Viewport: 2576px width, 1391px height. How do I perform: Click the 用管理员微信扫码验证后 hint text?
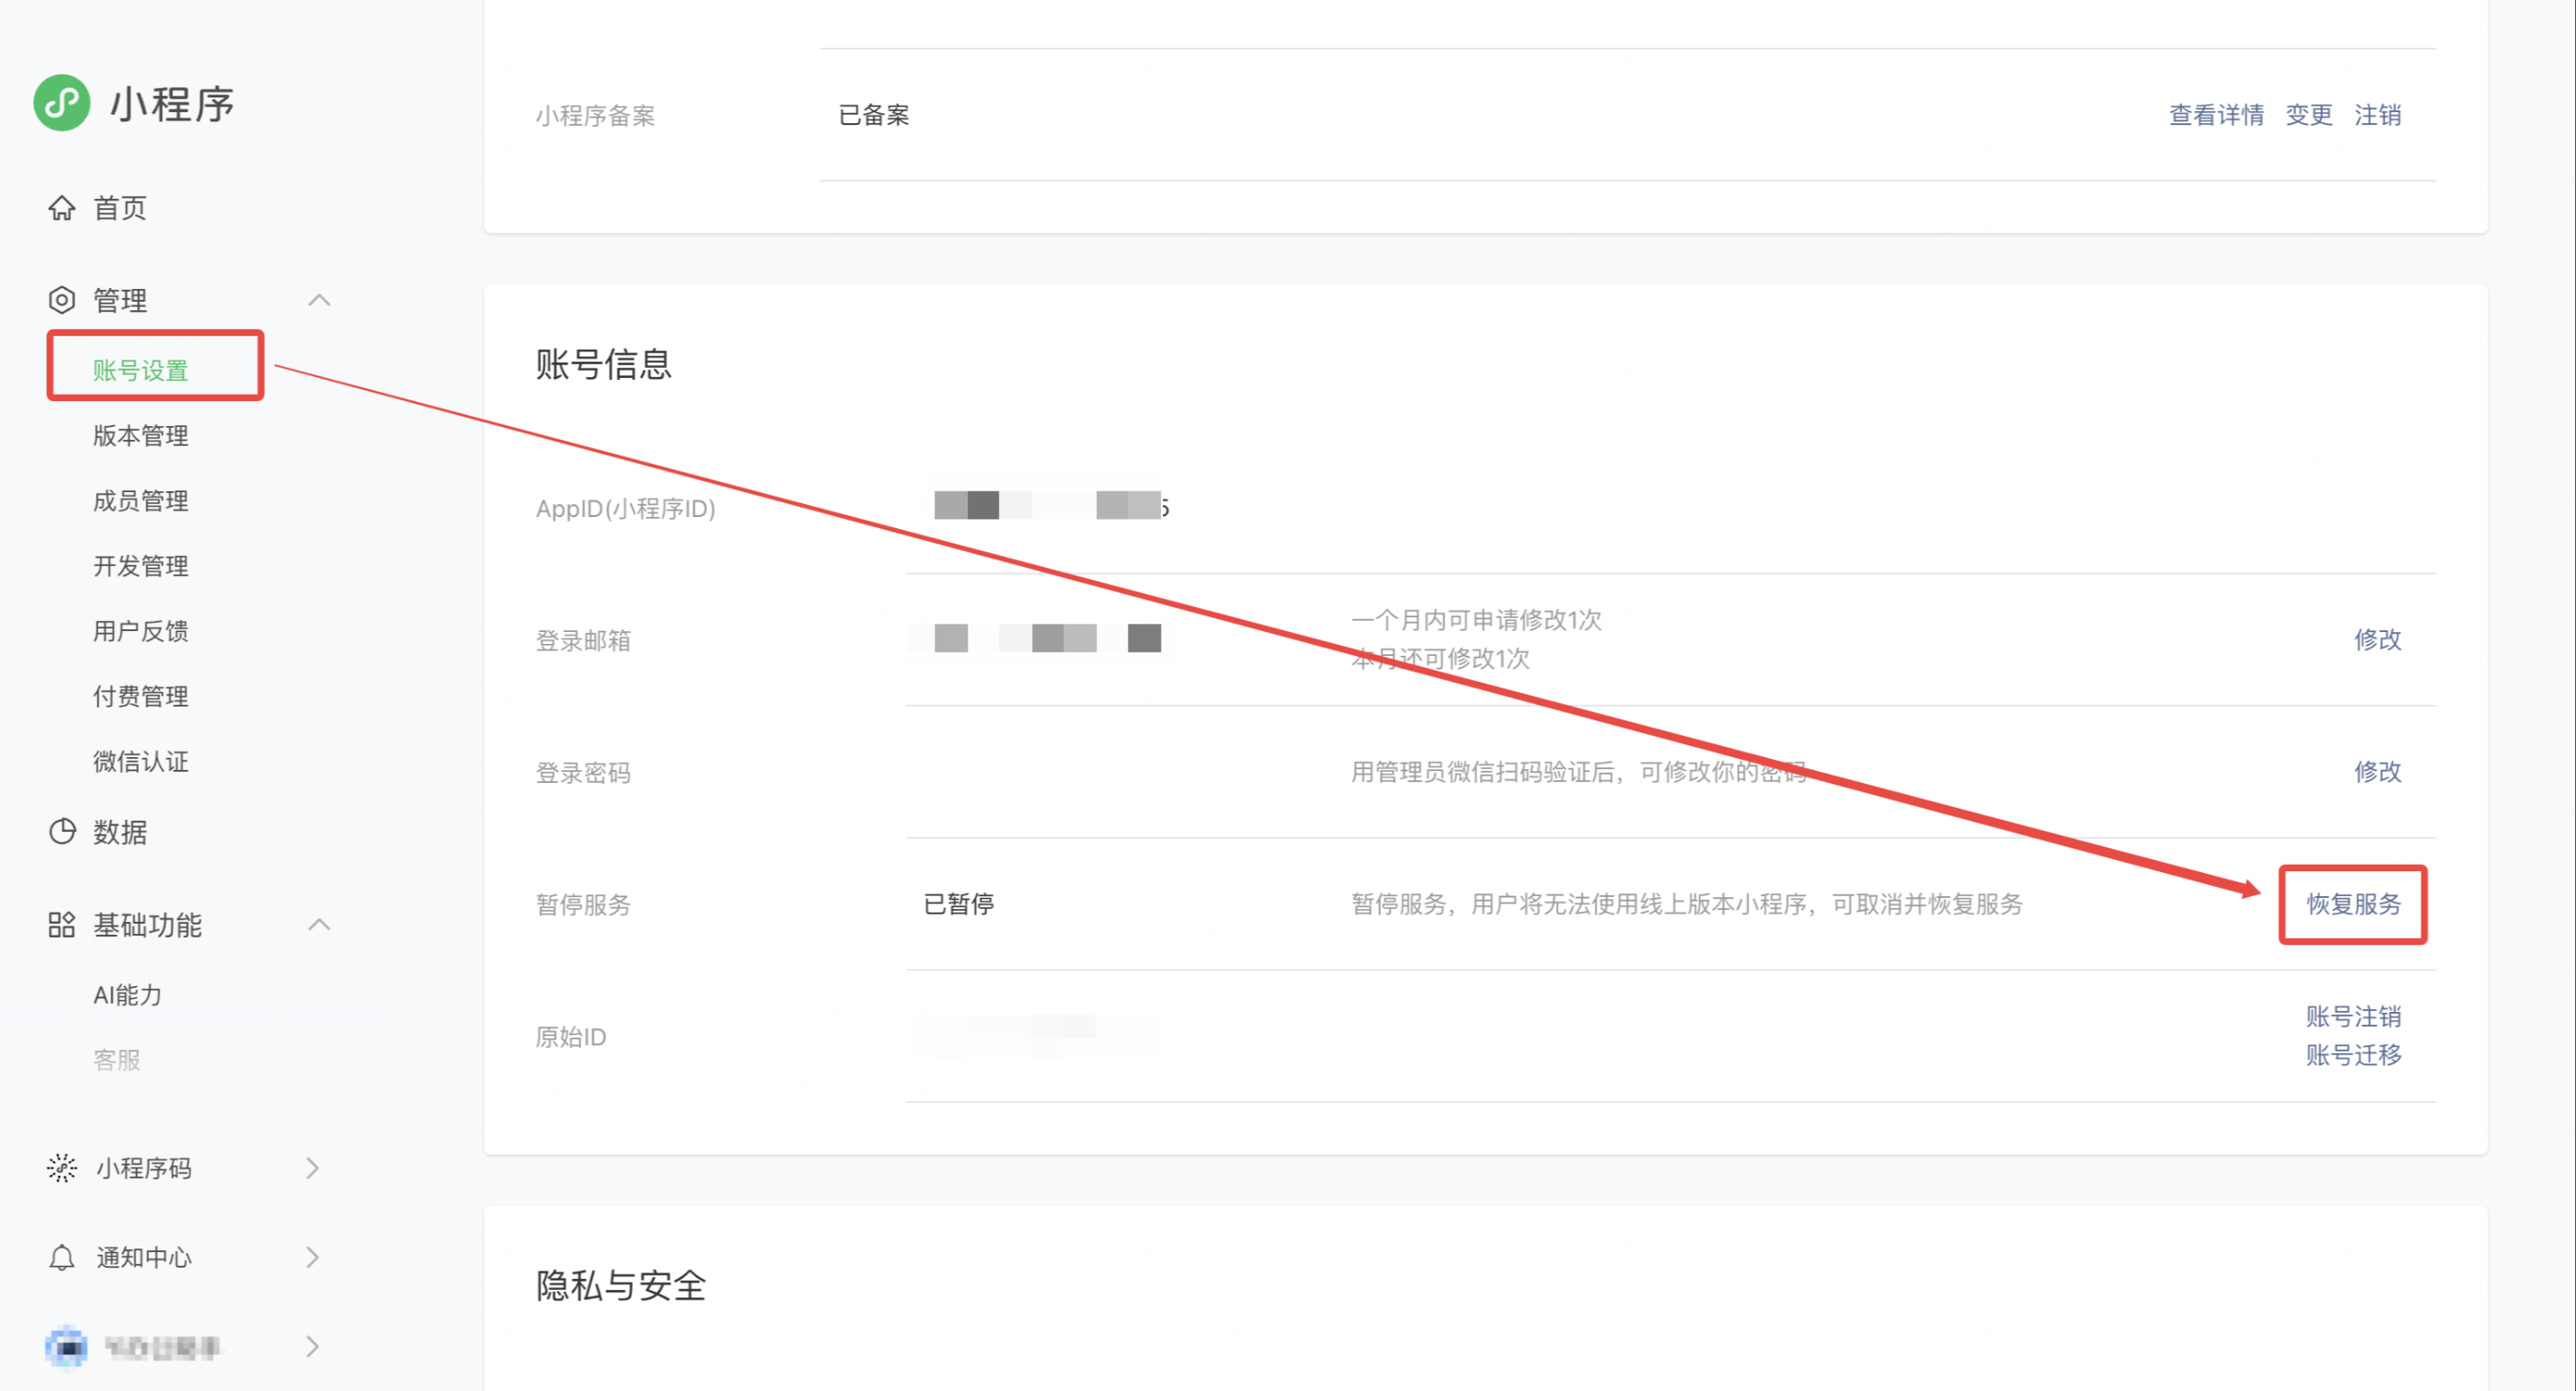tap(1579, 772)
